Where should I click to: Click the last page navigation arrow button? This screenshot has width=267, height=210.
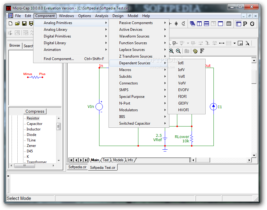pyautogui.click(x=86, y=160)
